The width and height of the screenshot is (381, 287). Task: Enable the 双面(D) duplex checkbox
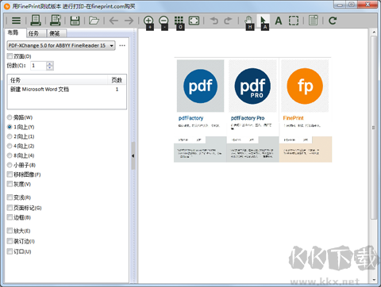pos(10,56)
